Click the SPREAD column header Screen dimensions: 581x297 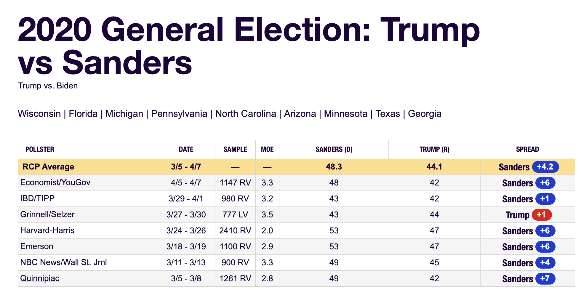[527, 149]
